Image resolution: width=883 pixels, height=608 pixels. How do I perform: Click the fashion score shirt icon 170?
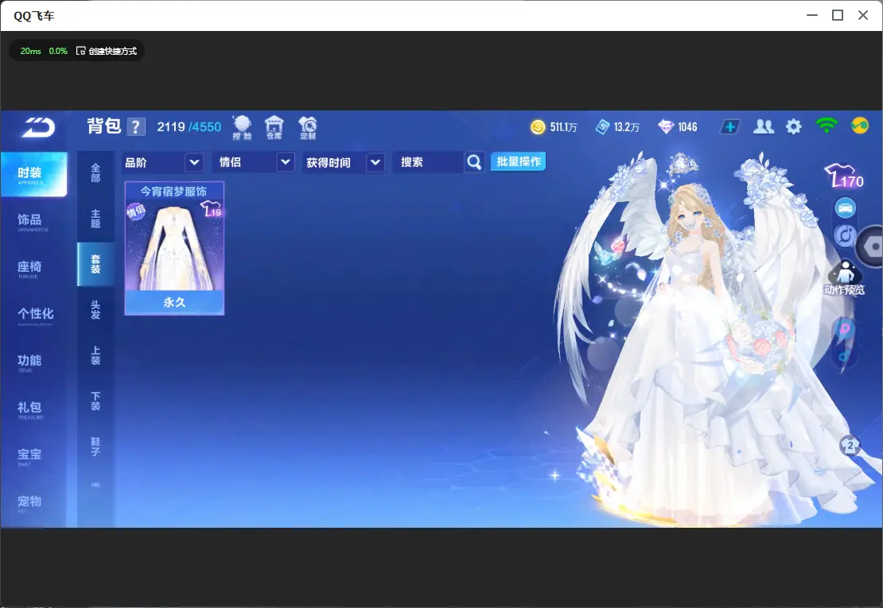click(843, 176)
